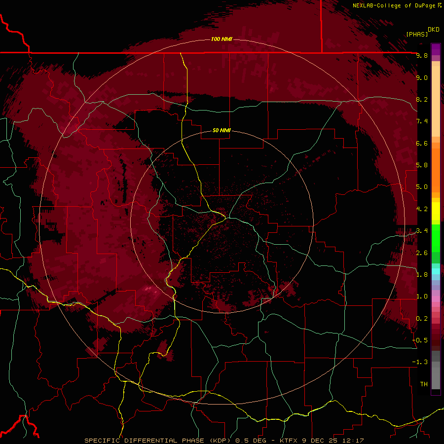The image size is (444, 444).
Task: Select the 9.0 legend value
Action: click(422, 77)
